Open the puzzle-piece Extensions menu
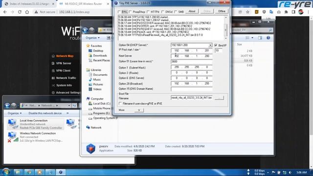 (286, 12)
